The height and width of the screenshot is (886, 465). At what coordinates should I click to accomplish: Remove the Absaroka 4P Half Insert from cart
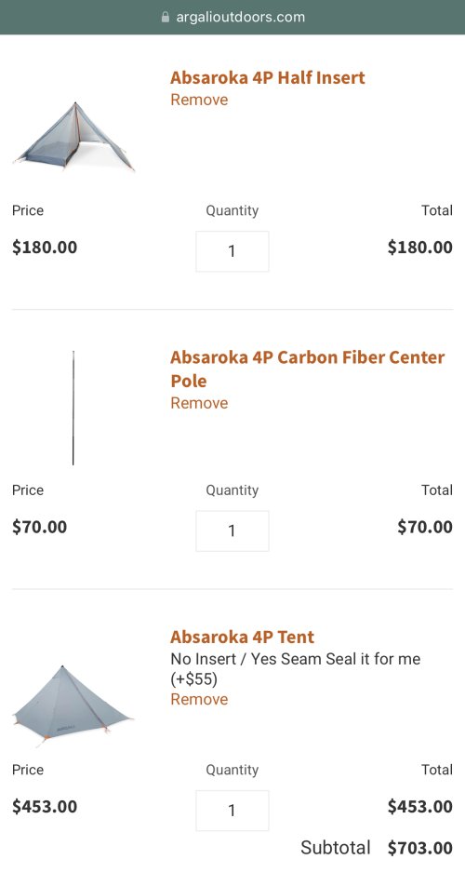199,100
